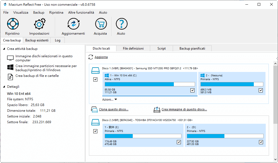Click the Aiuto question mark icon
This screenshot has width=278, height=163.
[121, 24]
